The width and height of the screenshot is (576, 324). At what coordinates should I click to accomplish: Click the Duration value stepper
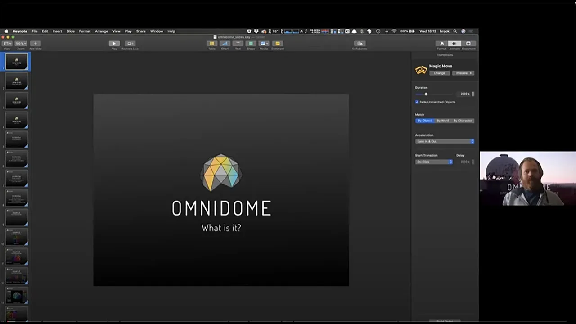pyautogui.click(x=472, y=94)
